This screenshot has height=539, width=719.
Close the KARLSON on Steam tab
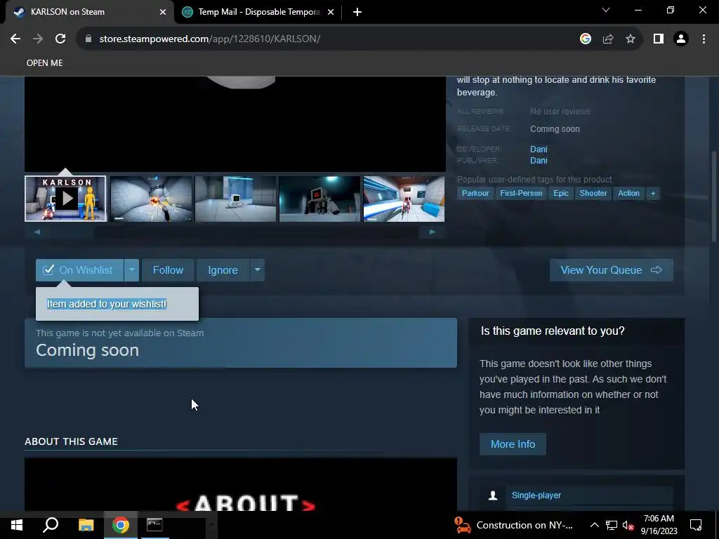(163, 12)
